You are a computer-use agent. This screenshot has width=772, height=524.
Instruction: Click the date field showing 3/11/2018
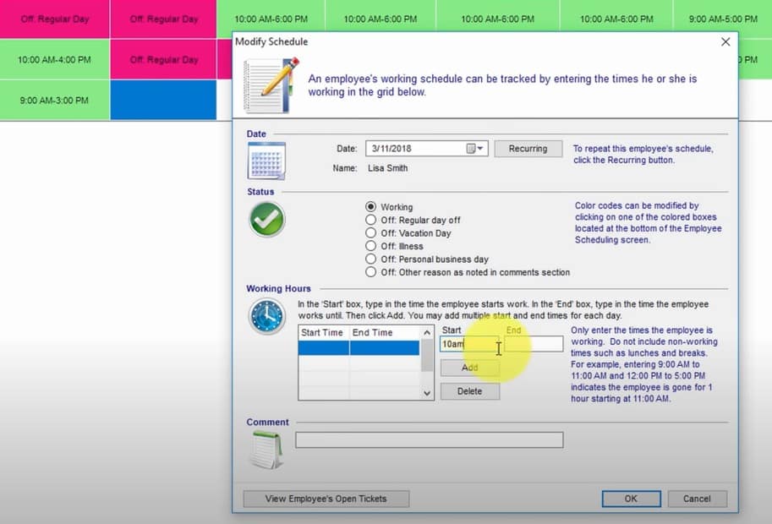point(426,149)
